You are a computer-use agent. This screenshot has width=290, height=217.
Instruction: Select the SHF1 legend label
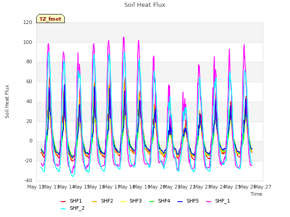(x=76, y=201)
